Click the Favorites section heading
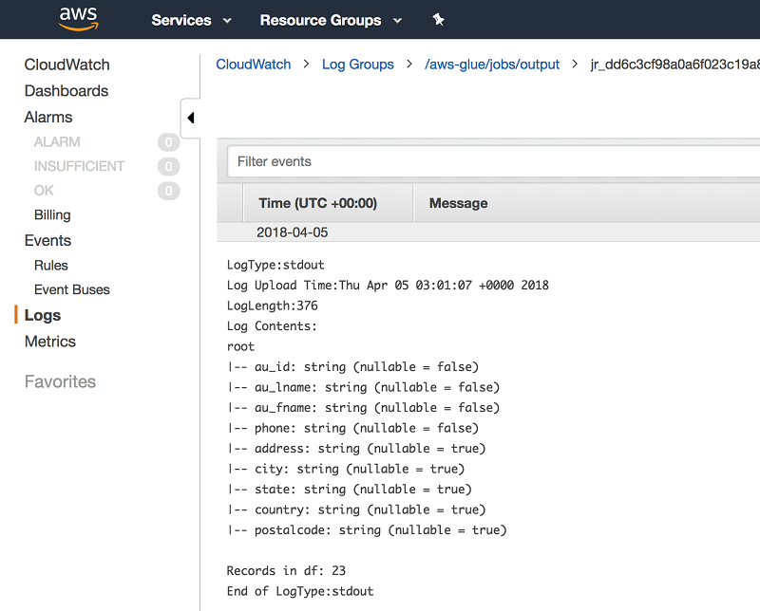This screenshot has height=611, width=760. [x=60, y=381]
